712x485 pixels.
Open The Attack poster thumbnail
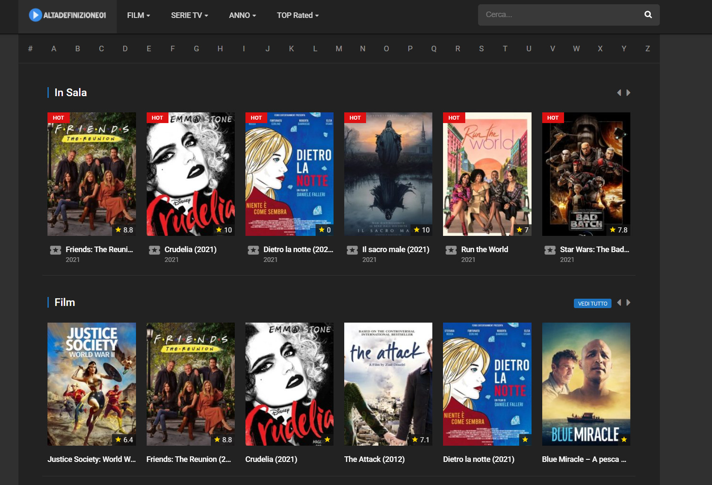click(388, 384)
